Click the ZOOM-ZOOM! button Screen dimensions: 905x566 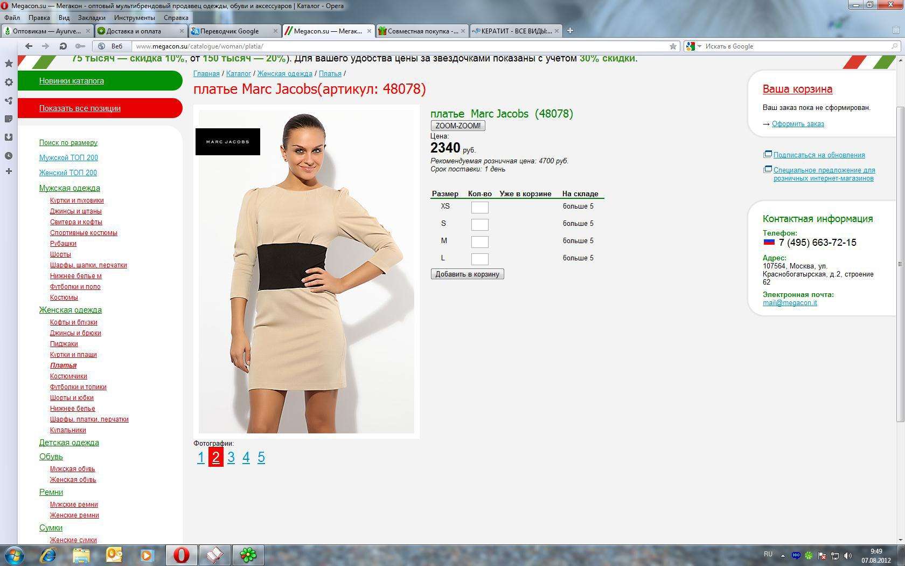coord(458,126)
